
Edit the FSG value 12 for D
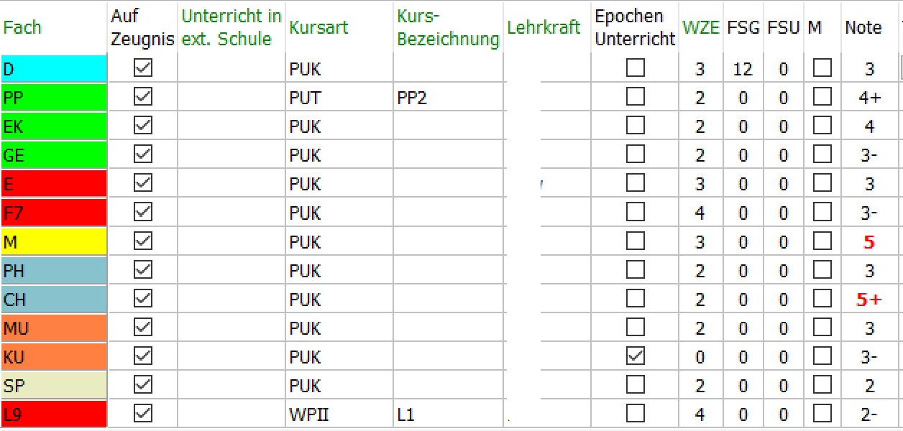click(x=743, y=69)
